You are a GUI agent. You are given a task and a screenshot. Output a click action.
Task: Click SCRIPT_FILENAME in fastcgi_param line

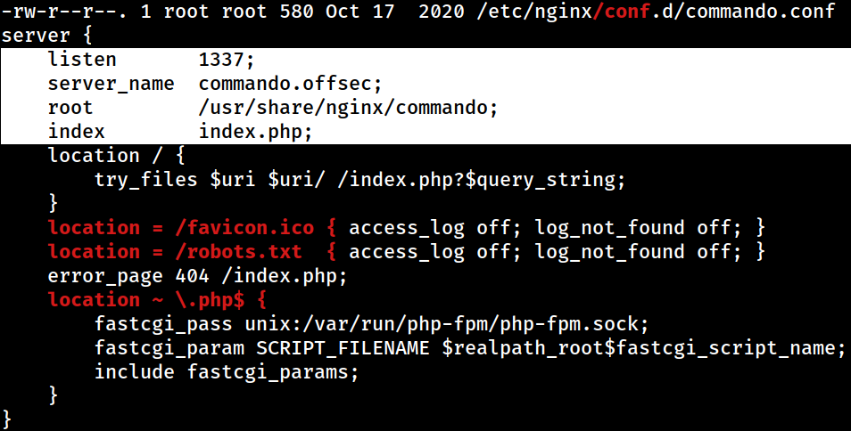[x=343, y=347]
